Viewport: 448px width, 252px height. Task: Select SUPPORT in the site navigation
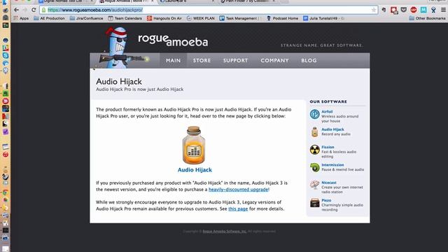click(235, 61)
